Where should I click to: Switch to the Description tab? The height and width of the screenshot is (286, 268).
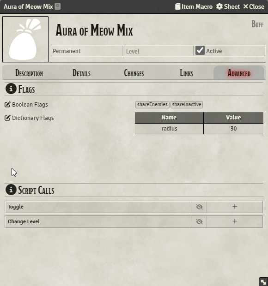29,73
